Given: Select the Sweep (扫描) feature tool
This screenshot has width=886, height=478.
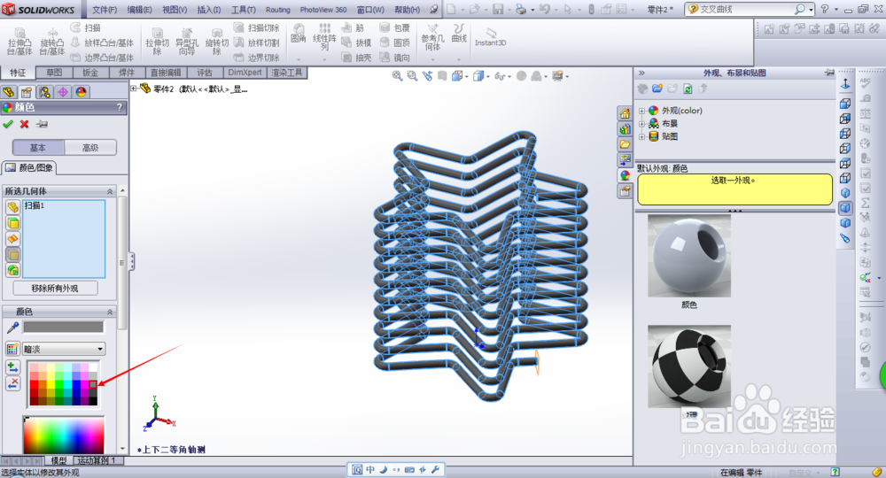Looking at the screenshot, I should (x=85, y=27).
